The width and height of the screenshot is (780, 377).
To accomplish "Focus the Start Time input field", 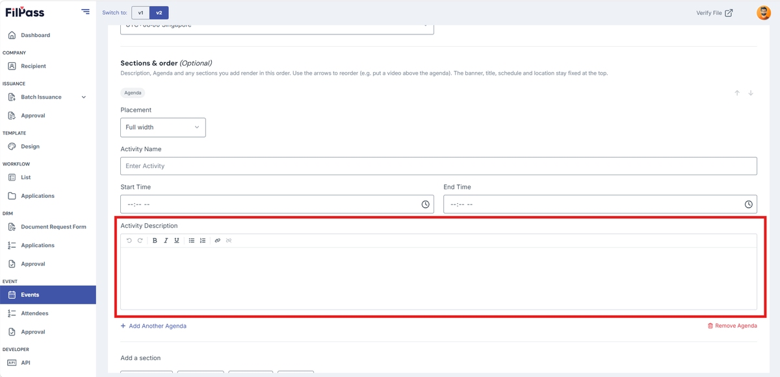I will pos(277,204).
